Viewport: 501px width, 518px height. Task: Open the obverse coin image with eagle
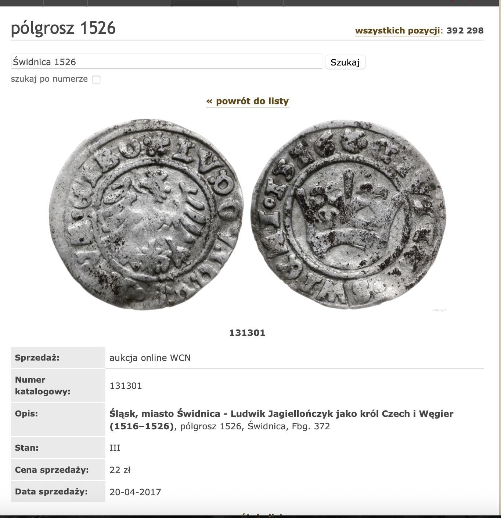coord(146,214)
